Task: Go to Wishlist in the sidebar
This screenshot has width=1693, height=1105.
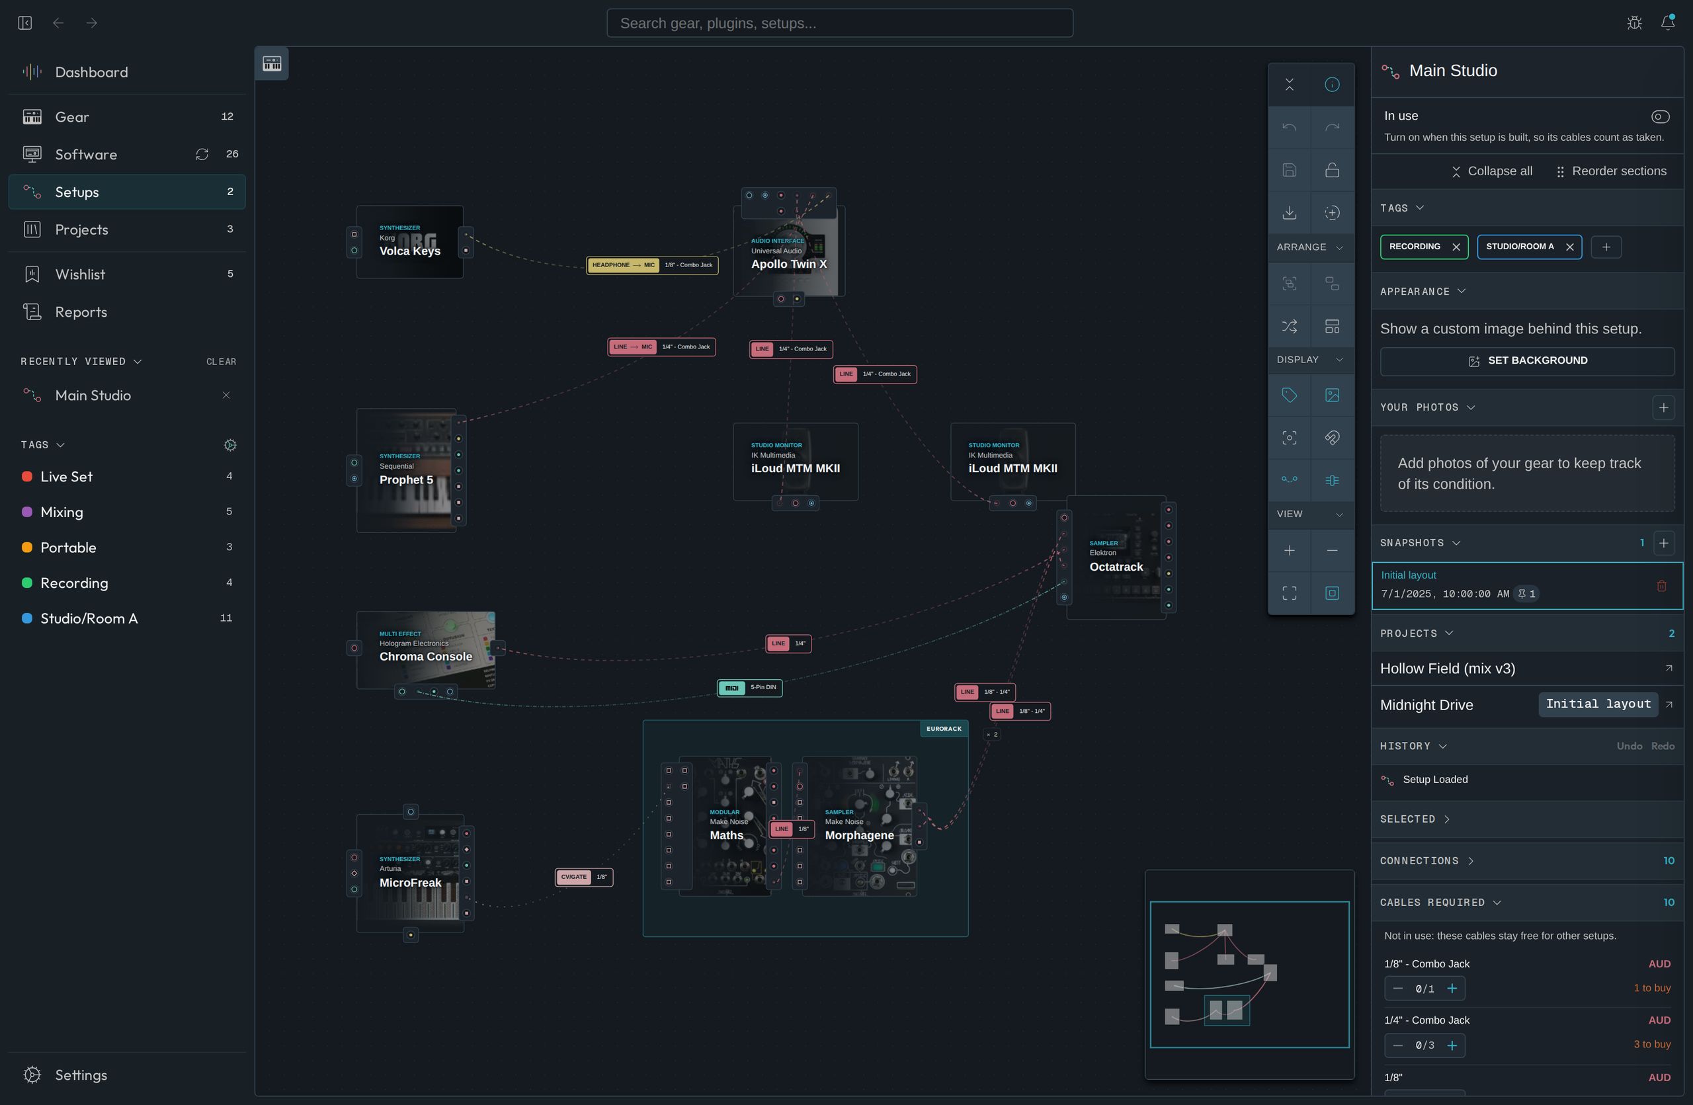Action: click(x=128, y=274)
